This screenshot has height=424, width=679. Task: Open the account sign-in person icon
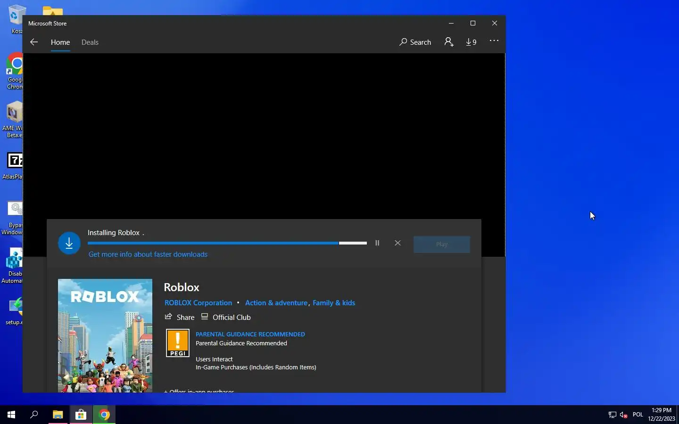pos(449,42)
